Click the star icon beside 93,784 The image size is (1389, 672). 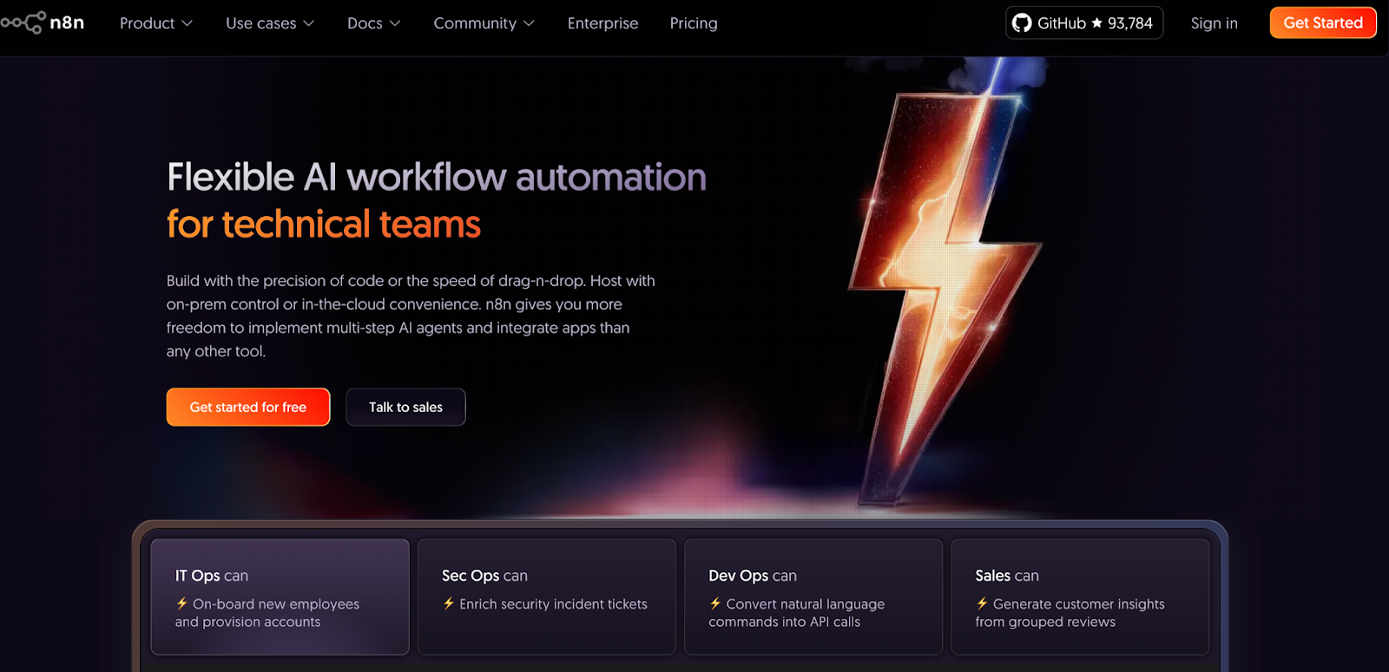[1097, 23]
